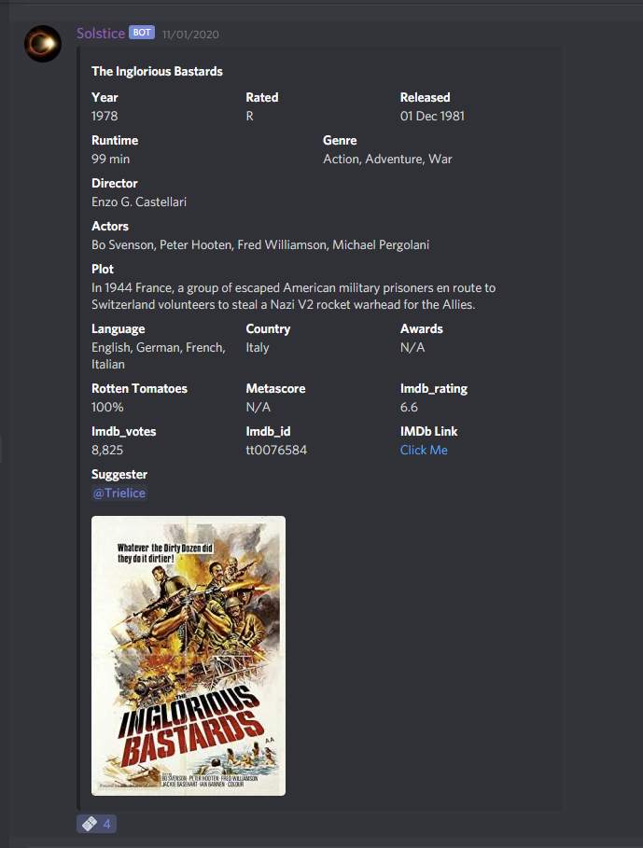The image size is (643, 848).
Task: Click the Rotten Tomatoes 100% value
Action: coord(107,407)
